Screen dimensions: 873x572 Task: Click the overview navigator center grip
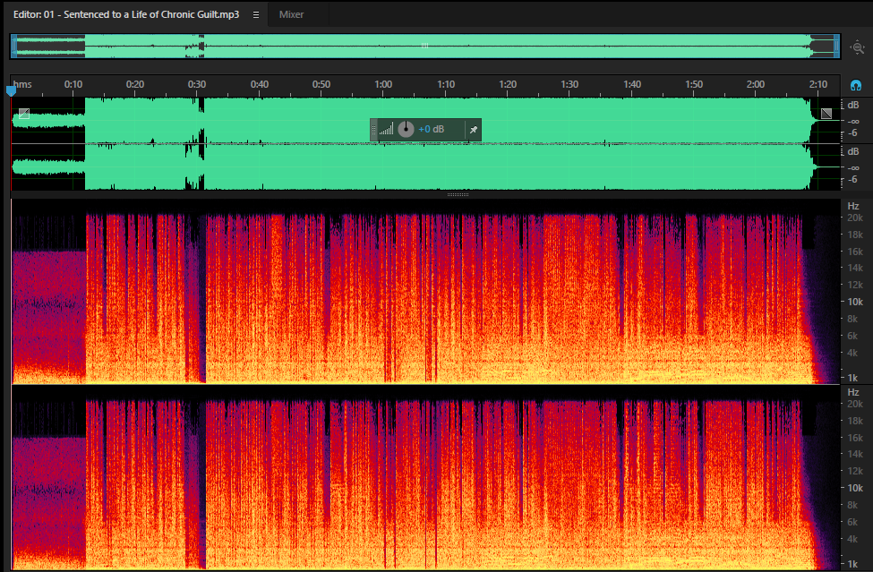pos(424,46)
